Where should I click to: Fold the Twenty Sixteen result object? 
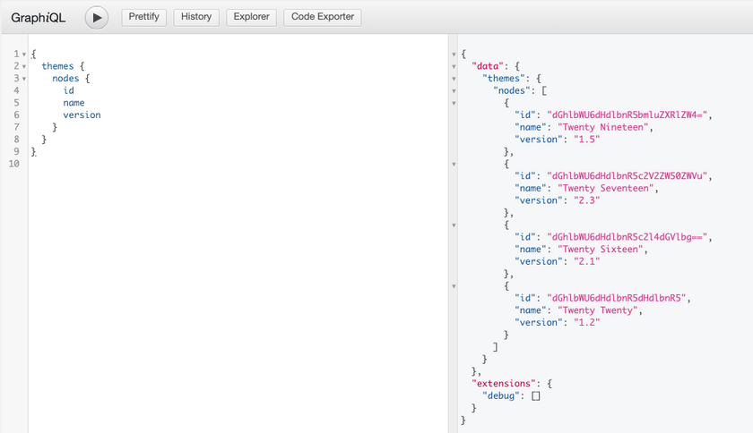tap(454, 225)
